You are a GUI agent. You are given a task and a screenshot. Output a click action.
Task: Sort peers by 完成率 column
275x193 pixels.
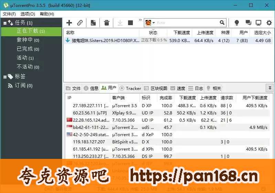(x=166, y=98)
